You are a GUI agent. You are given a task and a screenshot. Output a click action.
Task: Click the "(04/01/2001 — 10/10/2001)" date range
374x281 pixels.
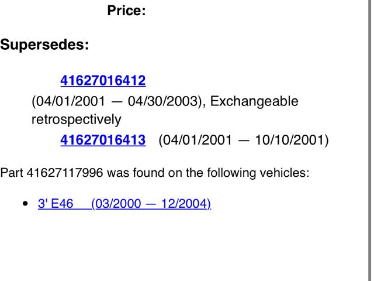pos(244,140)
